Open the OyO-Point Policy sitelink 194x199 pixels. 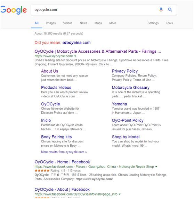coord(128,120)
